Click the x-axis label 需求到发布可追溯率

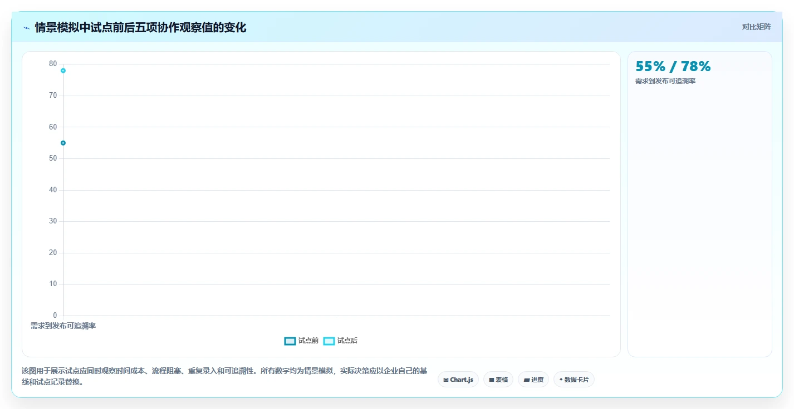click(x=63, y=326)
